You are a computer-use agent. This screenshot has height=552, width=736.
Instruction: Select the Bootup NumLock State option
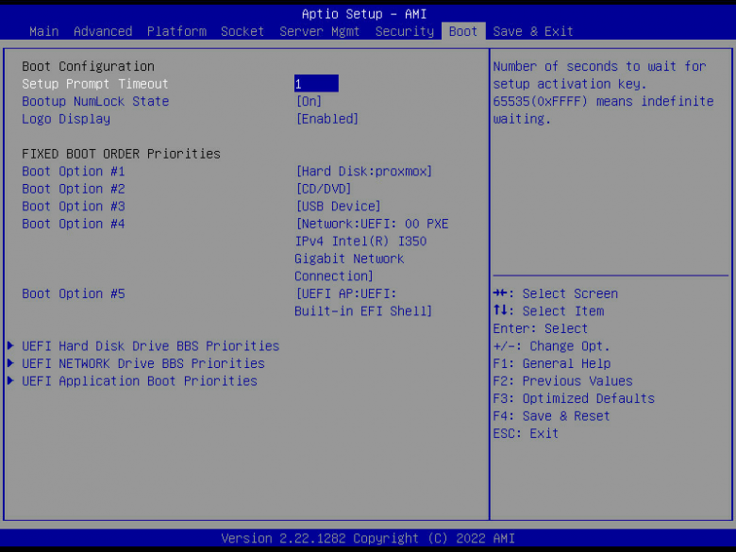(95, 101)
